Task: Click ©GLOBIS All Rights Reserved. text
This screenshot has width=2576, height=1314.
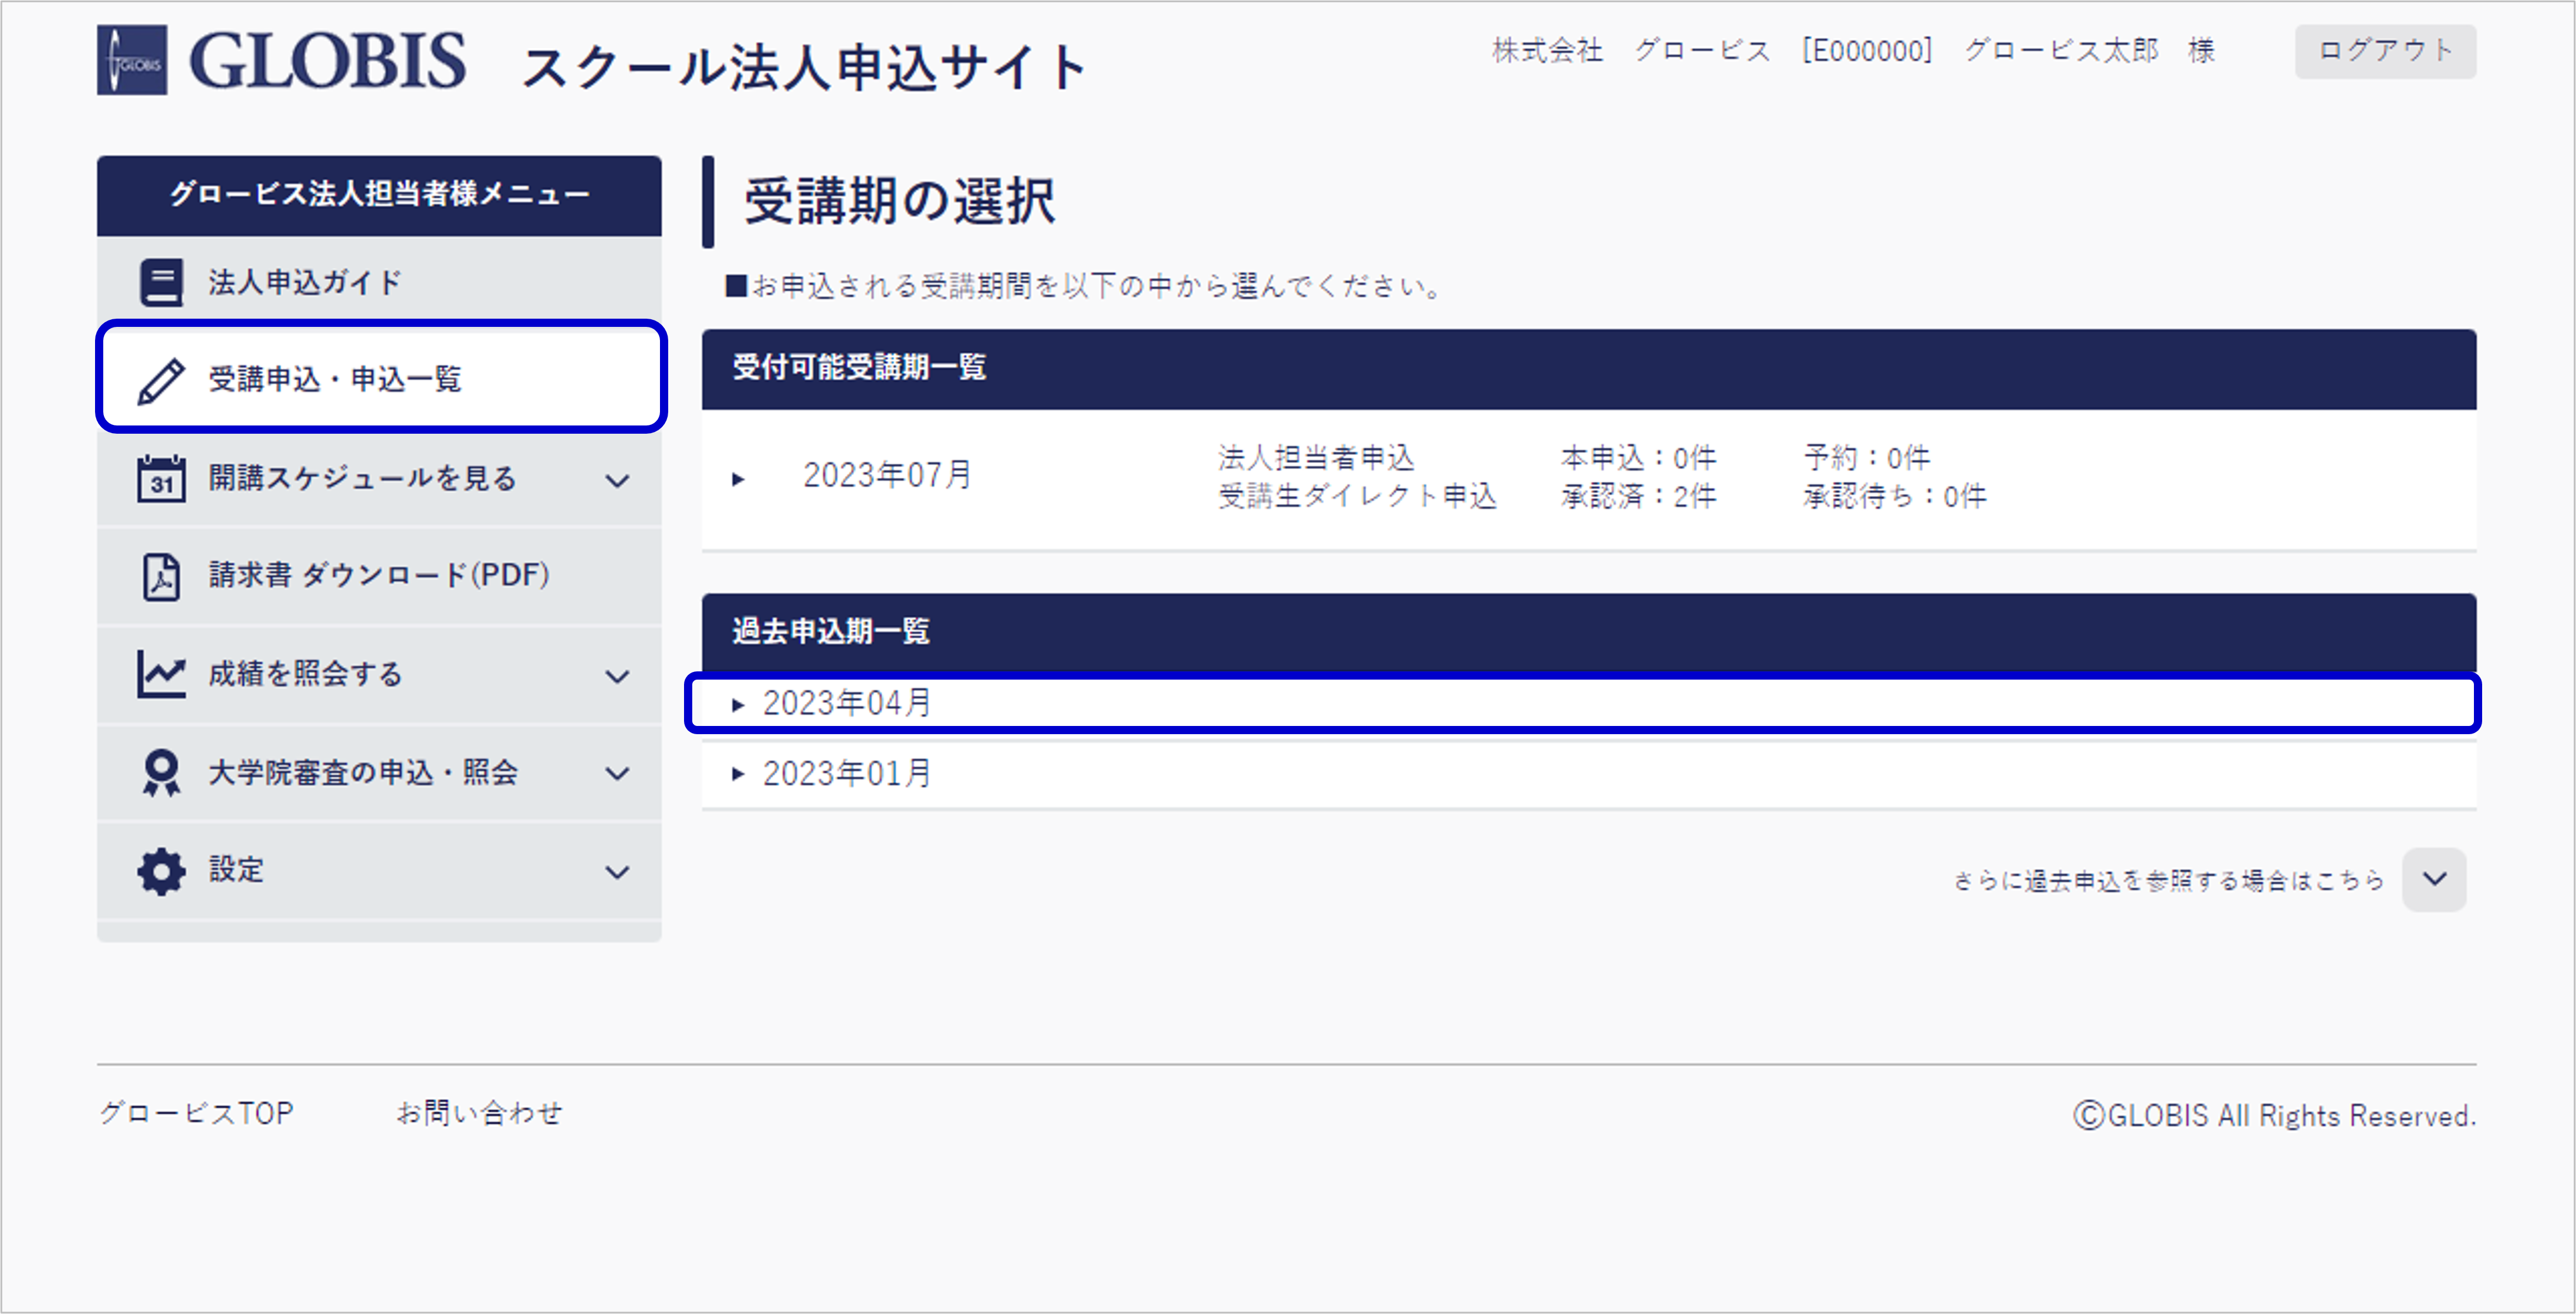Action: tap(2274, 1115)
